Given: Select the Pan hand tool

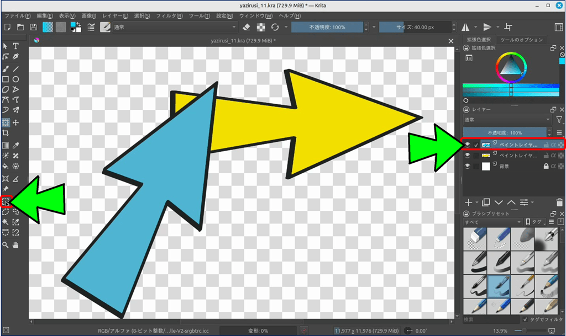Looking at the screenshot, I should click(x=16, y=244).
